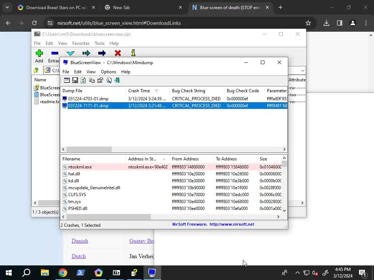This screenshot has height=280, width=374.
Task: Click the Move blue arrow icon in 7-Zip
Action: point(102,53)
